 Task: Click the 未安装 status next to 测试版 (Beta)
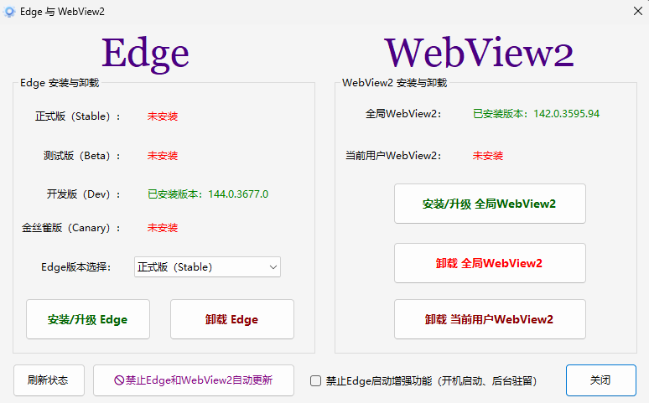tap(163, 156)
